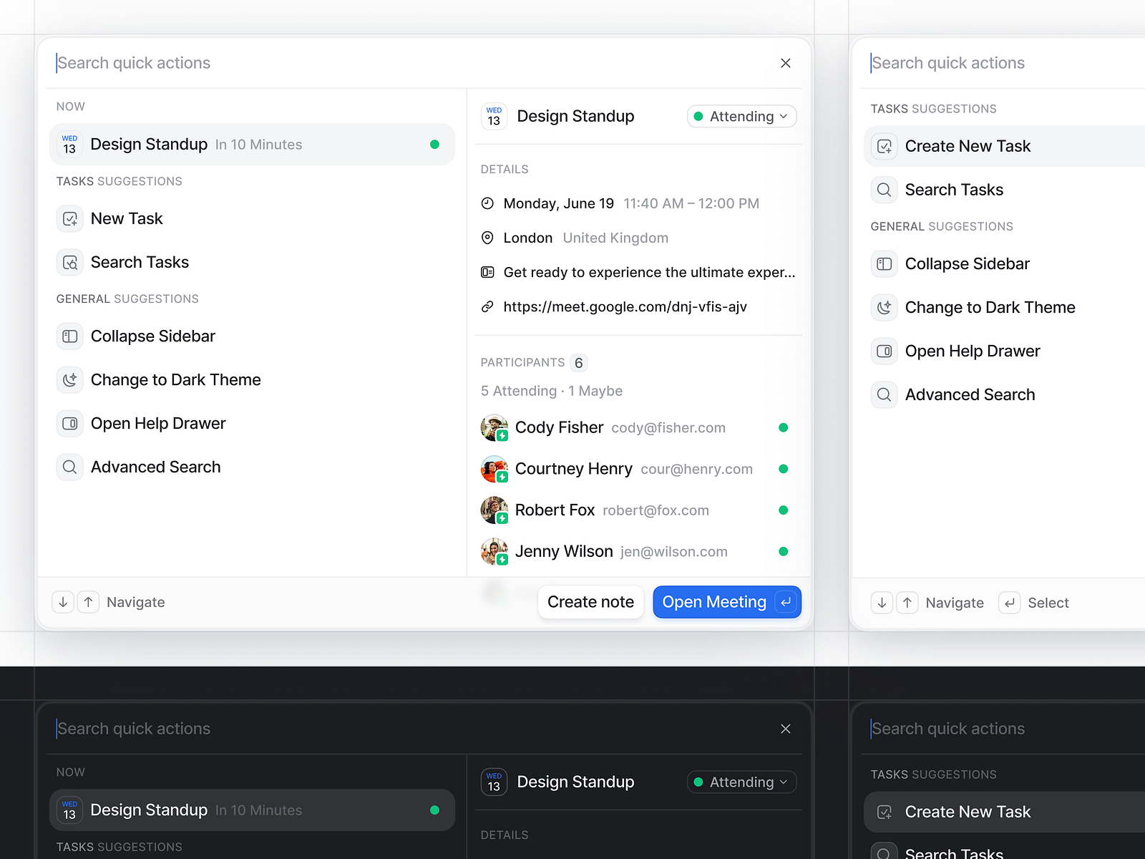Toggle Jenny Wilson's attendance indicator

click(784, 551)
